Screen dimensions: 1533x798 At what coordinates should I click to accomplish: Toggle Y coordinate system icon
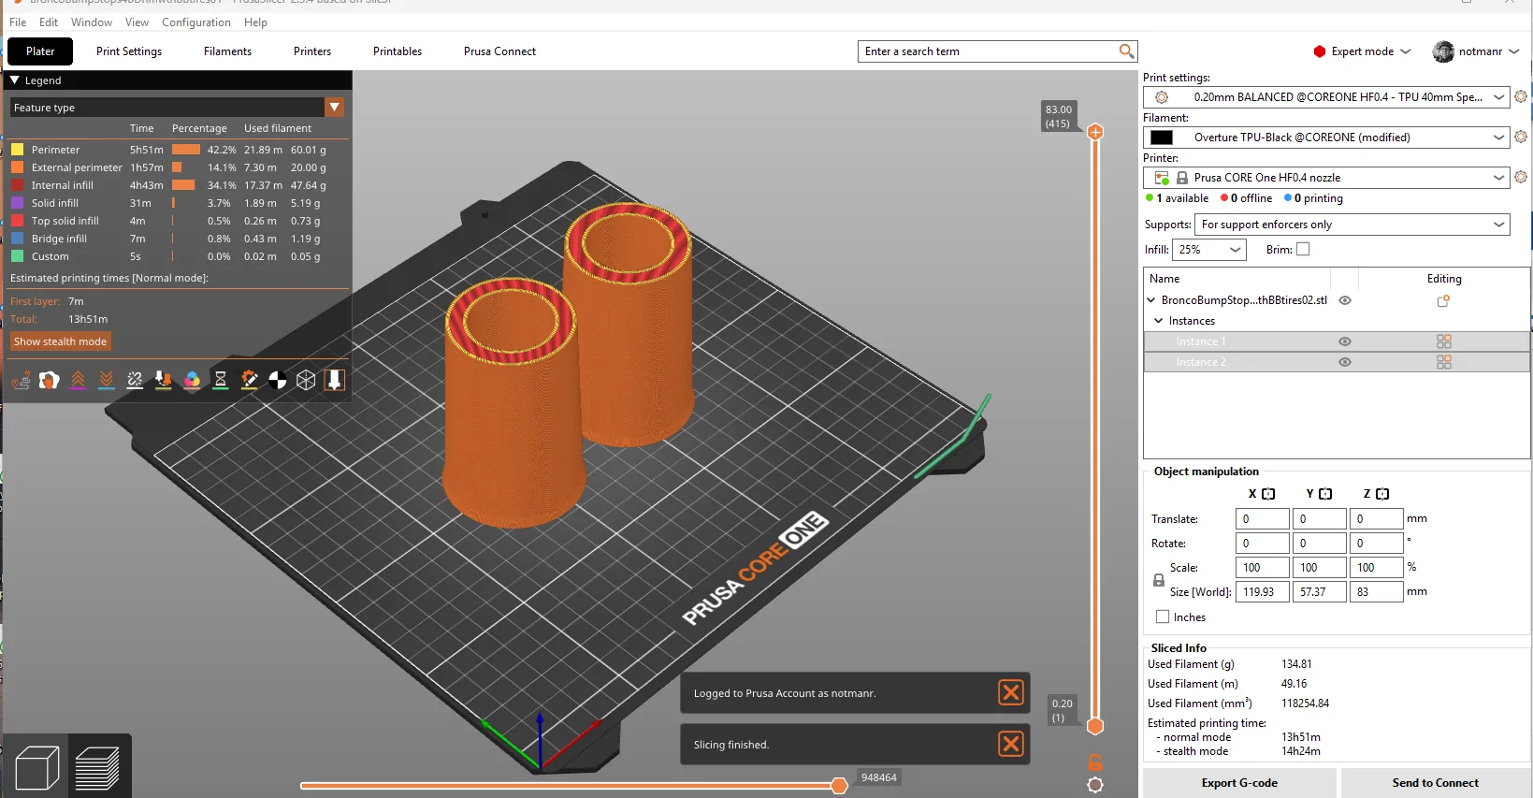tap(1325, 494)
